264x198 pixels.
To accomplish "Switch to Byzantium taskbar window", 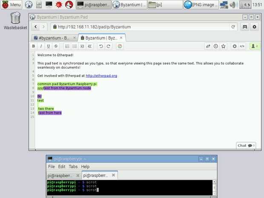I will pos(129,5).
